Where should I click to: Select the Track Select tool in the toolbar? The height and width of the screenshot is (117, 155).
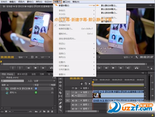point(60,79)
